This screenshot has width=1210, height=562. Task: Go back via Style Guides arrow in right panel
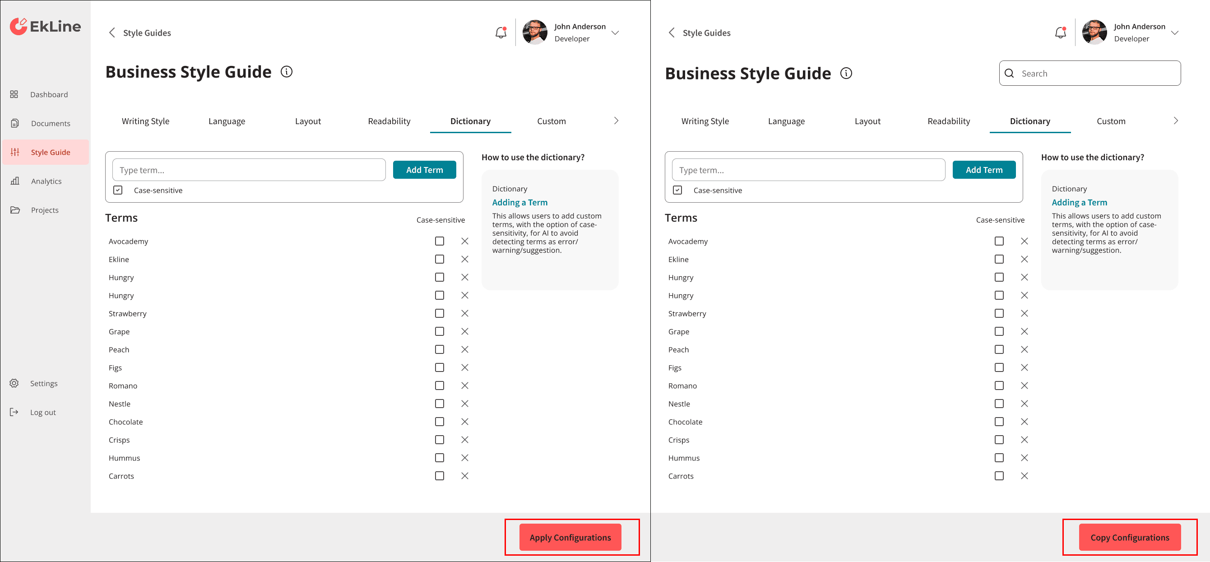coord(671,33)
